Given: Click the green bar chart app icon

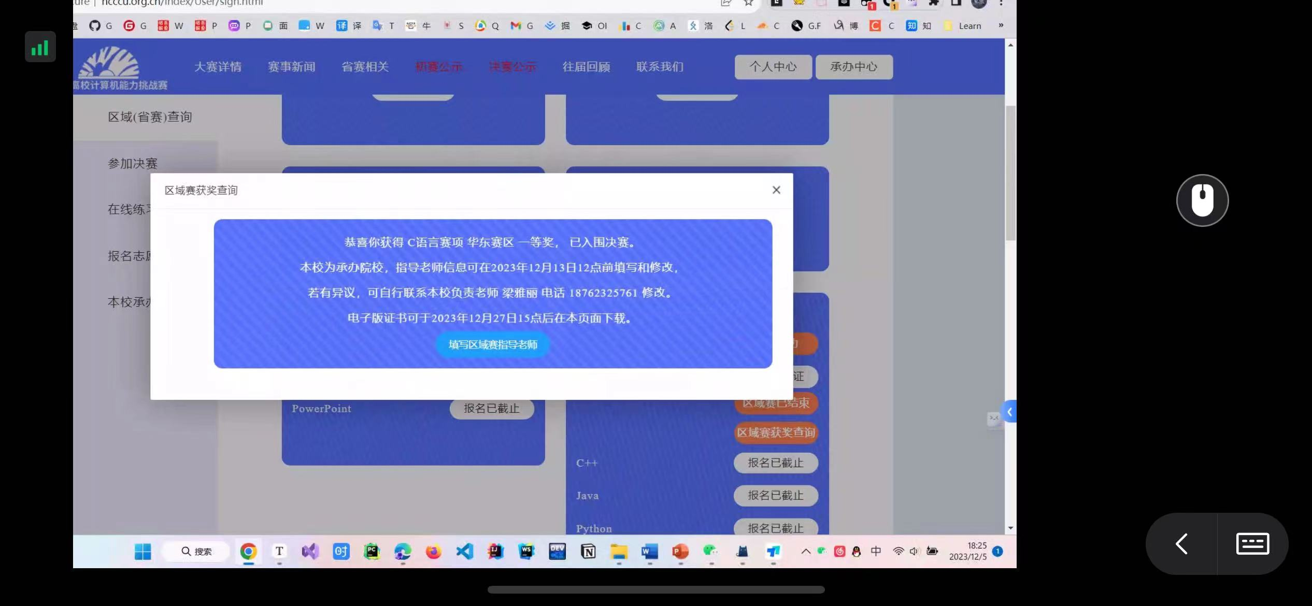Looking at the screenshot, I should pos(40,47).
